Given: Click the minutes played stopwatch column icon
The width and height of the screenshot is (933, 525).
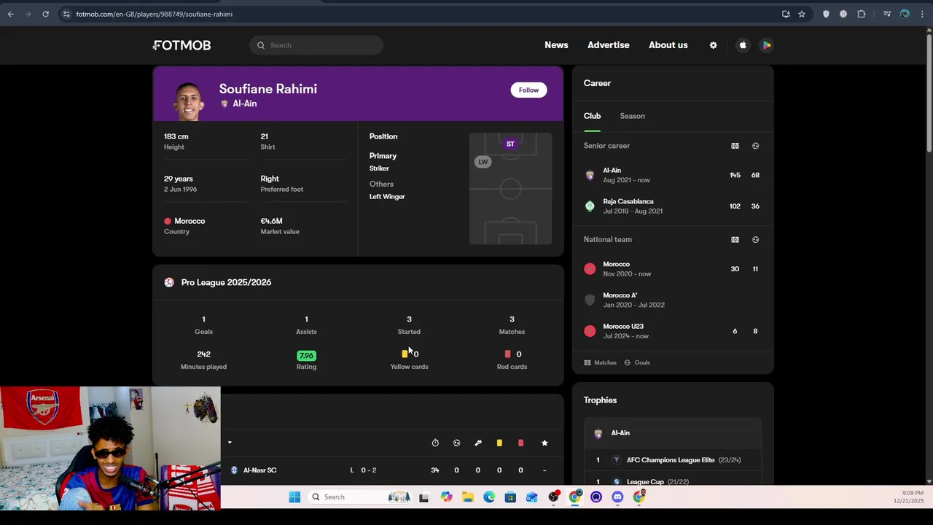Looking at the screenshot, I should (x=435, y=443).
